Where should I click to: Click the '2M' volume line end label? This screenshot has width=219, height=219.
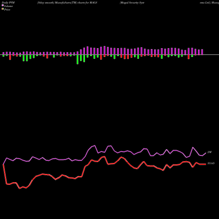(209, 152)
